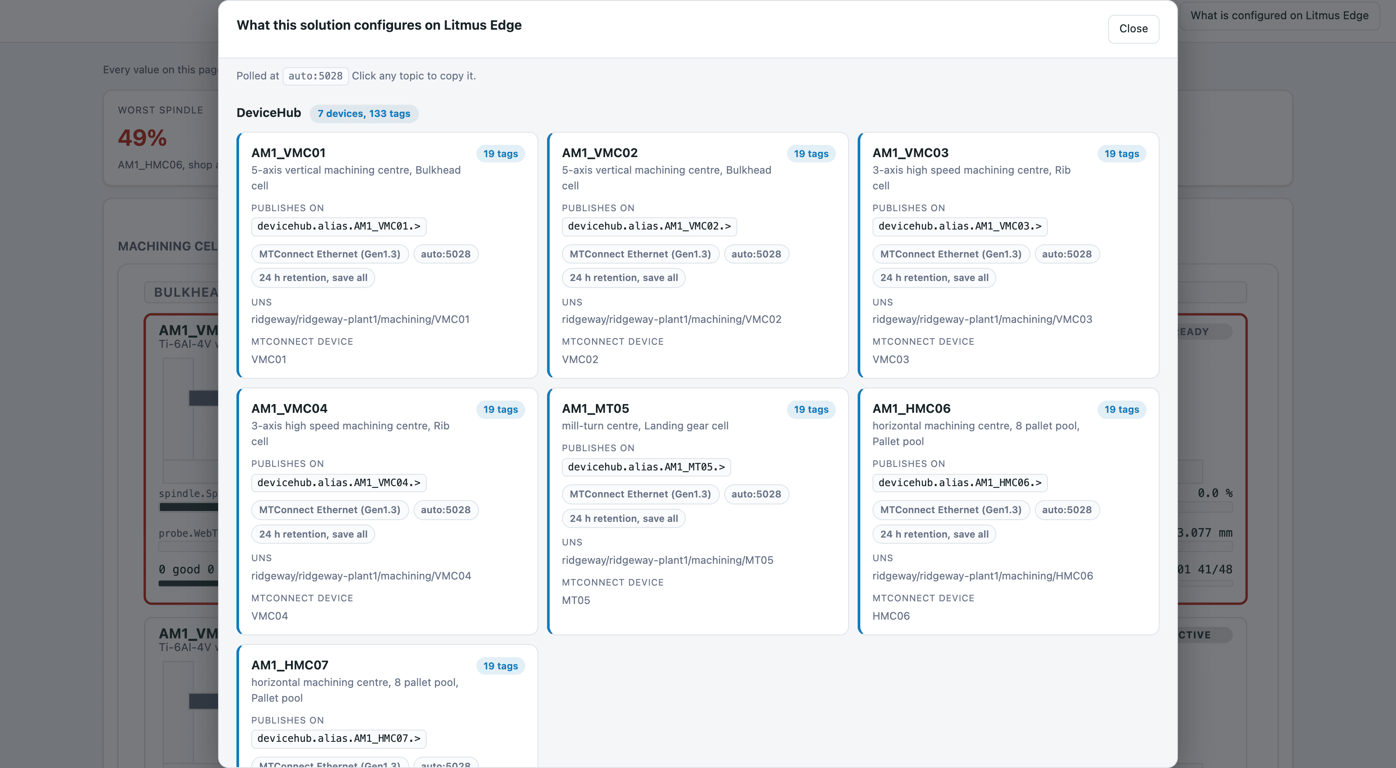This screenshot has height=768, width=1396.
Task: Click '24 h retention, save all' on AM1_HMC06
Action: click(x=934, y=535)
